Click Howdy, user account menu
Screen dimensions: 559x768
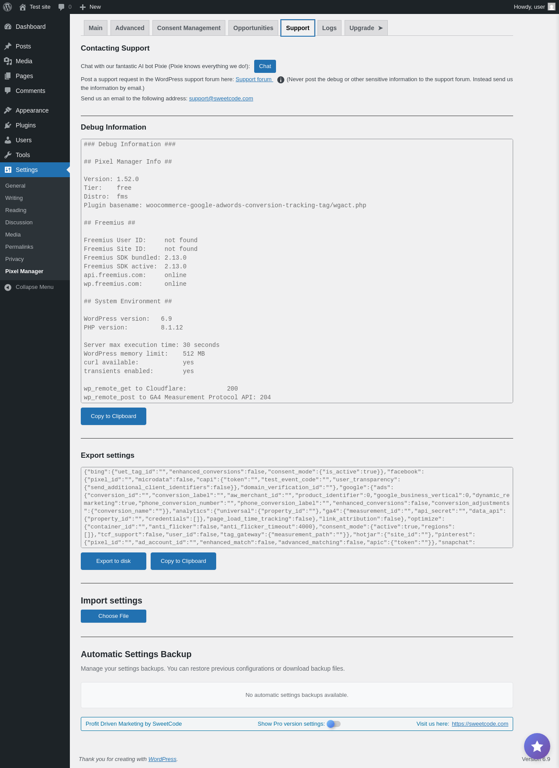coord(535,7)
